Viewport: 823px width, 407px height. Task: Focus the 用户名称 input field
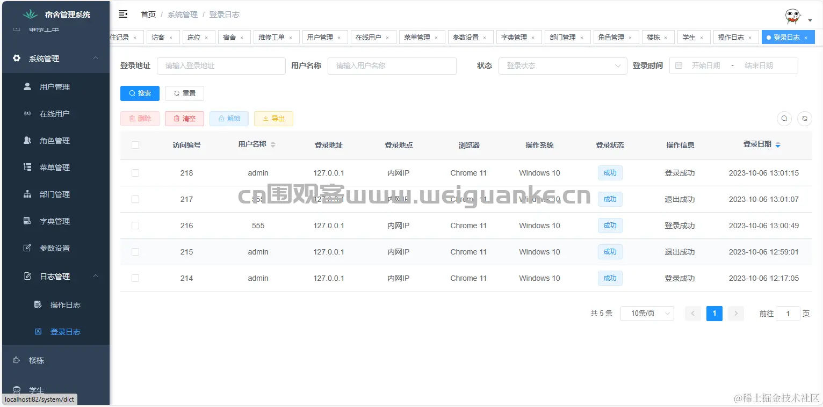click(x=392, y=66)
